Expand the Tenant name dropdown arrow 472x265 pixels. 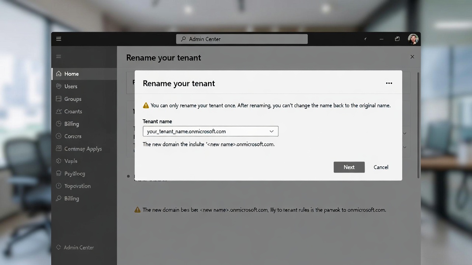pos(271,131)
